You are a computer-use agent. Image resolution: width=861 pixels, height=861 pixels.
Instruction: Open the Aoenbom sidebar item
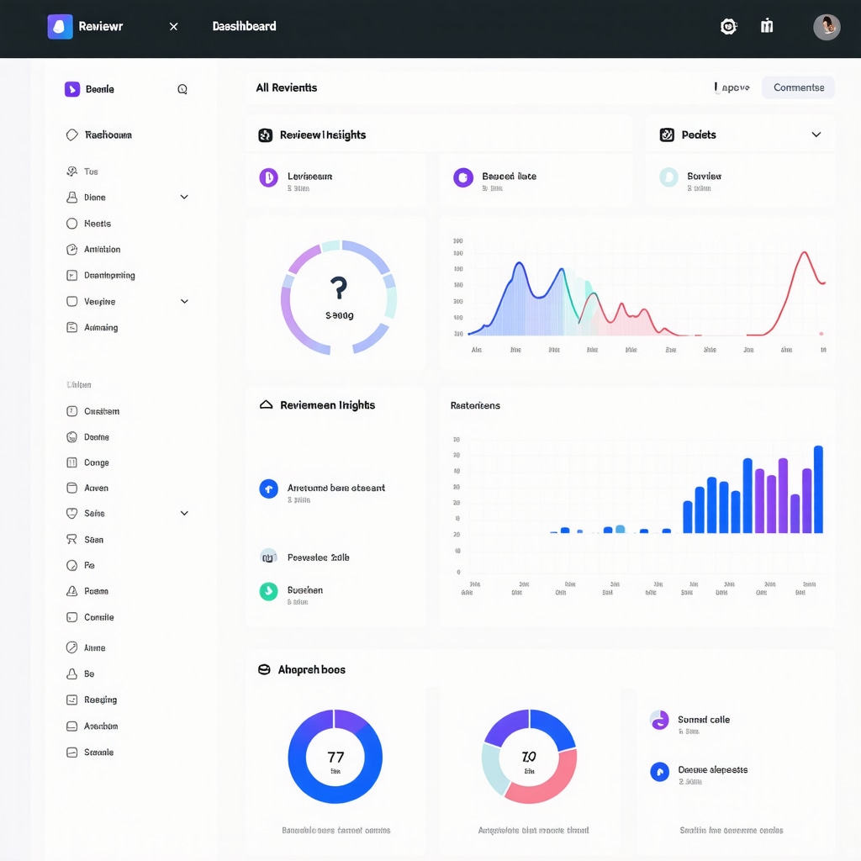point(92,726)
